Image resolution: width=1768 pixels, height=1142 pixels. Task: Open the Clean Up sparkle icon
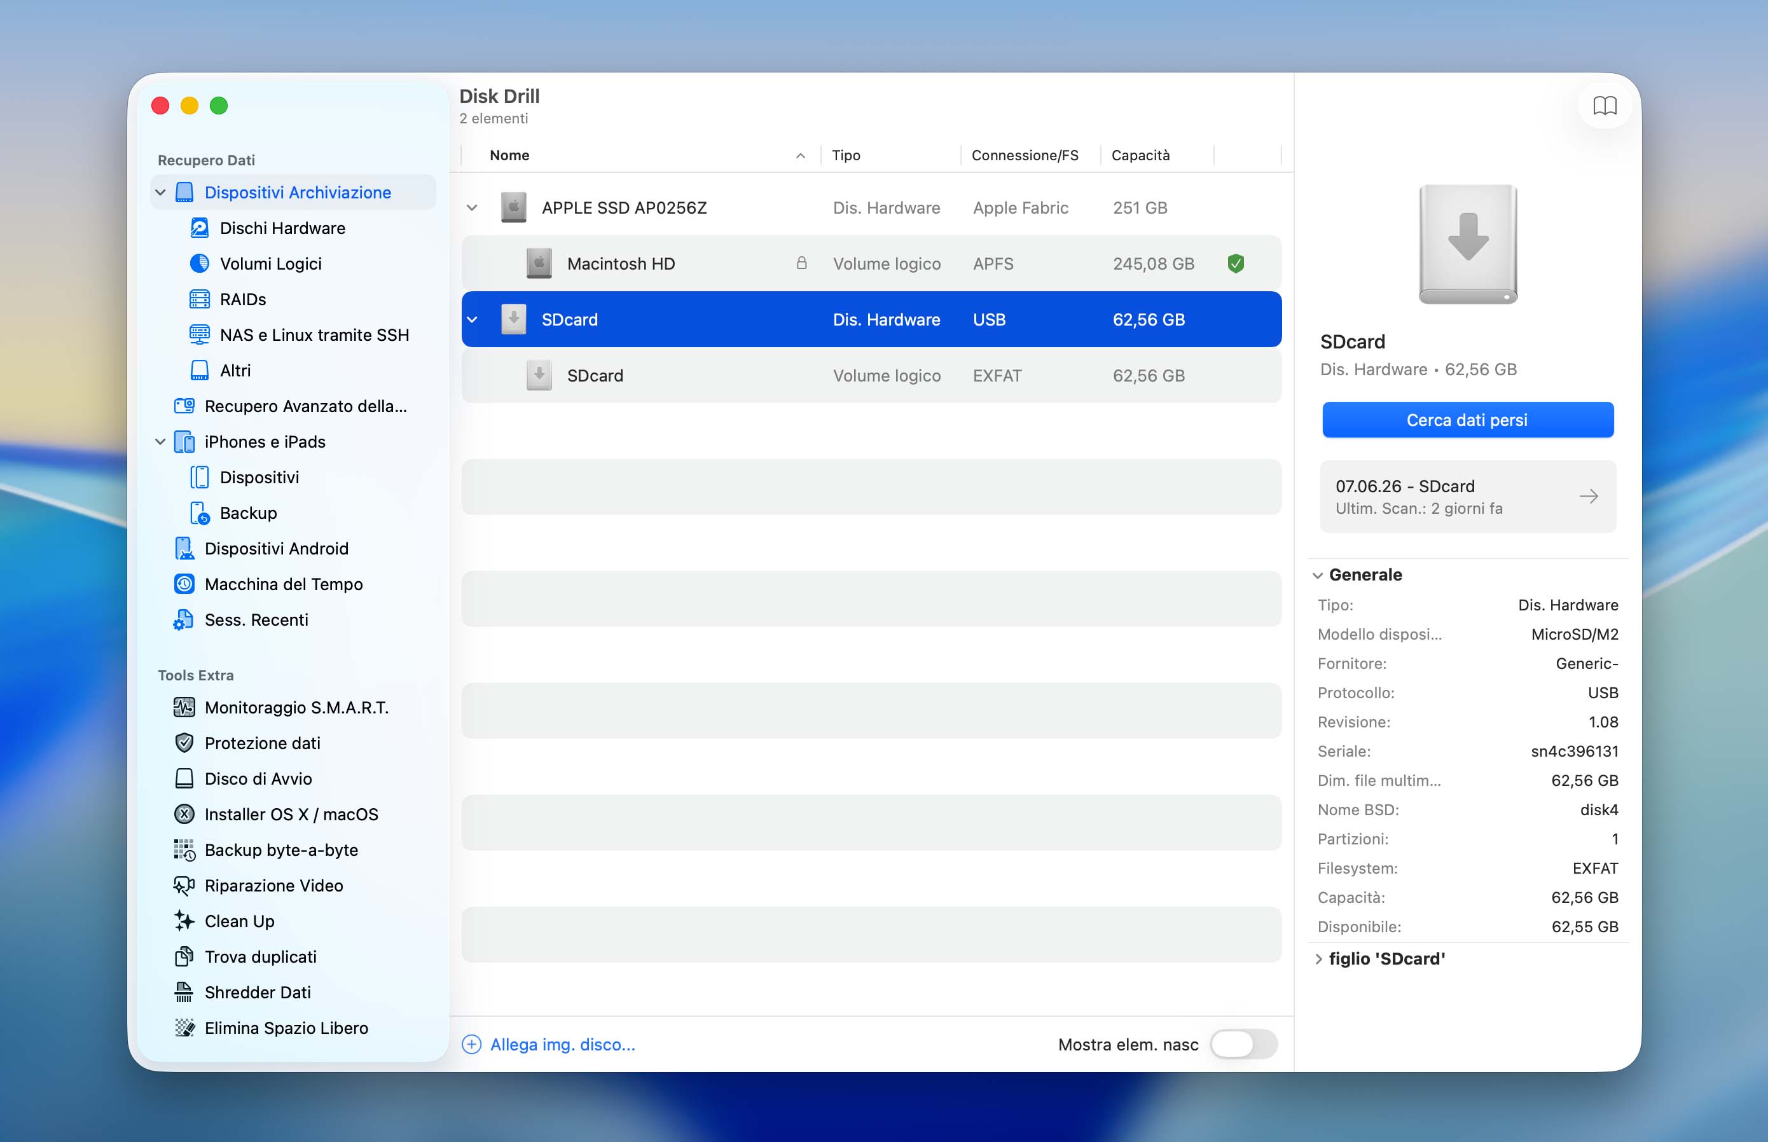coord(184,920)
